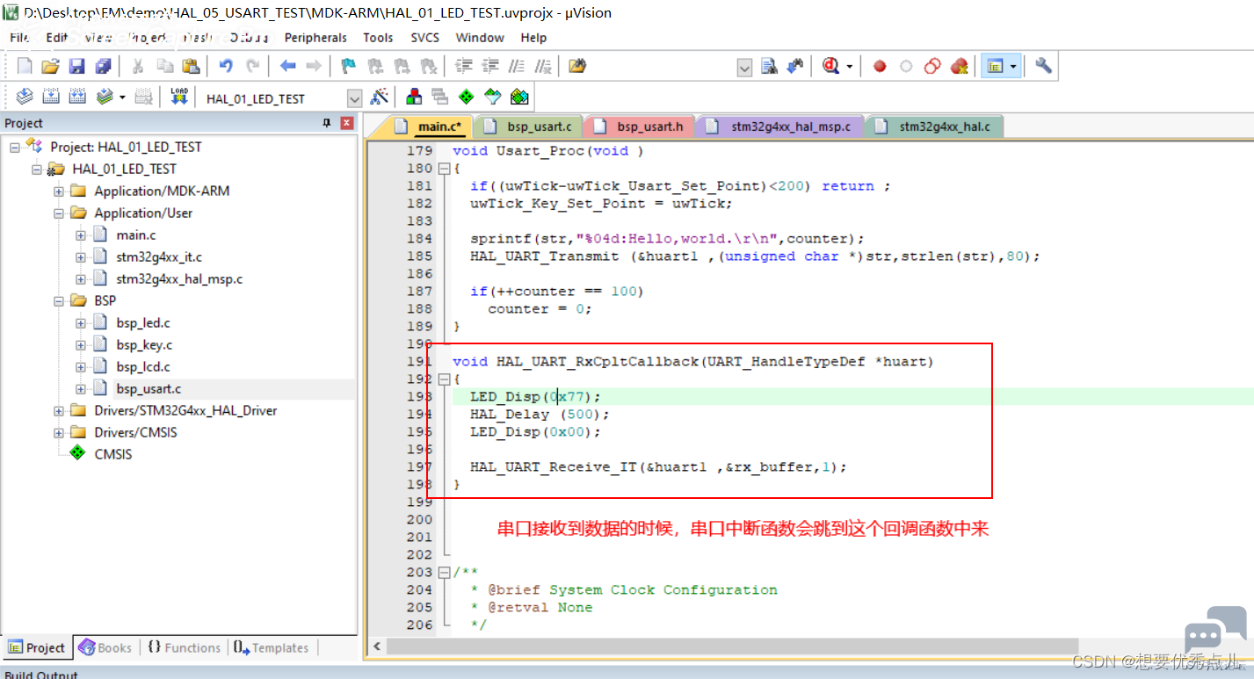Collapse the Application/User folder

pos(58,213)
